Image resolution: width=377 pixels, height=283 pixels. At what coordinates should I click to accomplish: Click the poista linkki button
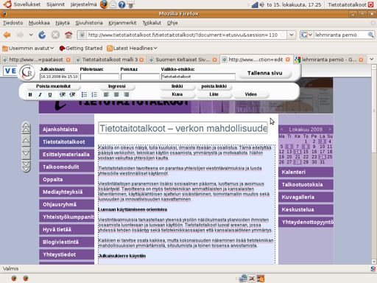point(214,86)
